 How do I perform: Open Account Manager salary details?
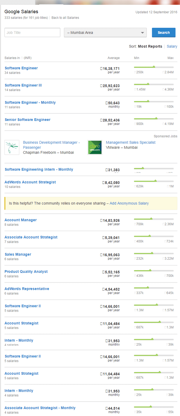[21, 220]
